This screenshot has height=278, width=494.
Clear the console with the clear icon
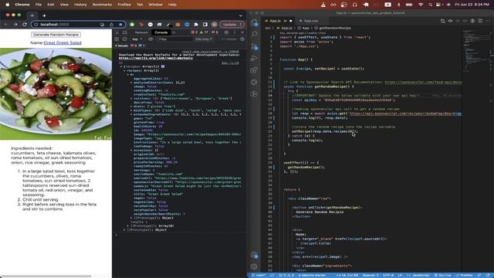pos(125,39)
